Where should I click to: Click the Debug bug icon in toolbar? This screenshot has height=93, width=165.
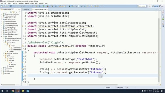coord(40,6)
